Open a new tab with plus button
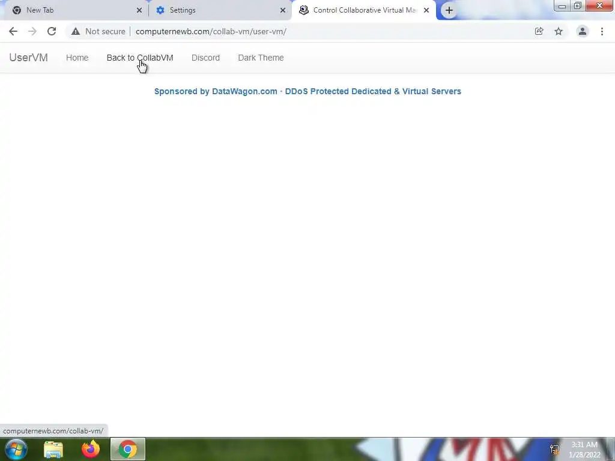Screen dimensions: 615x461 449,10
